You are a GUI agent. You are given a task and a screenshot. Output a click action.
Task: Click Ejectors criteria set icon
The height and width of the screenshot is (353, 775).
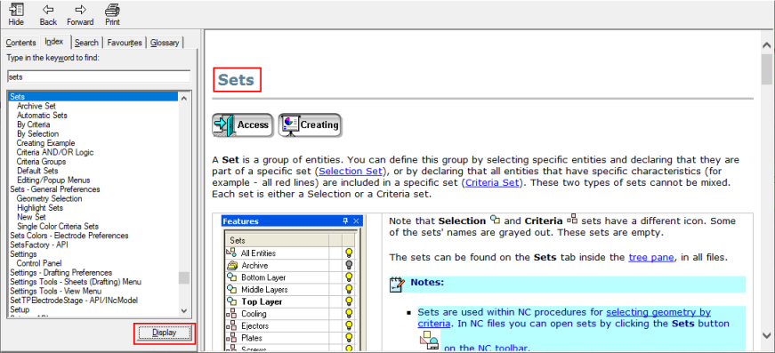click(x=231, y=325)
